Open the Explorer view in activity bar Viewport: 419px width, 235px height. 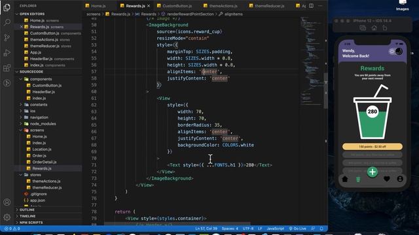7,7
